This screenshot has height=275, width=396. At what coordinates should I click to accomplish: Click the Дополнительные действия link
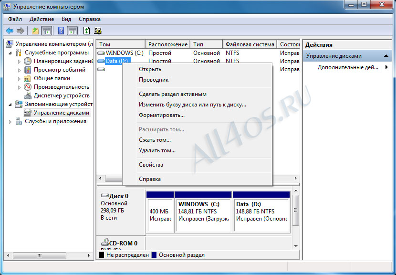(348, 67)
